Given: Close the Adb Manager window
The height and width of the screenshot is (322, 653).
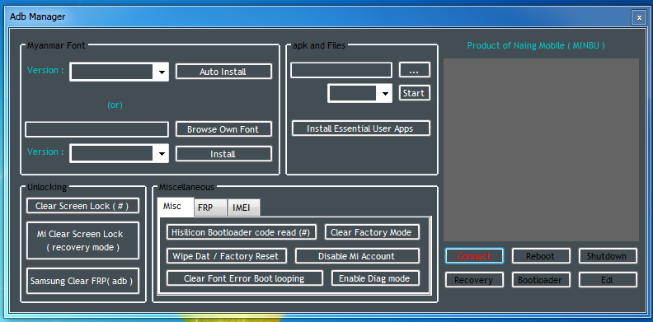Looking at the screenshot, I should (x=639, y=17).
